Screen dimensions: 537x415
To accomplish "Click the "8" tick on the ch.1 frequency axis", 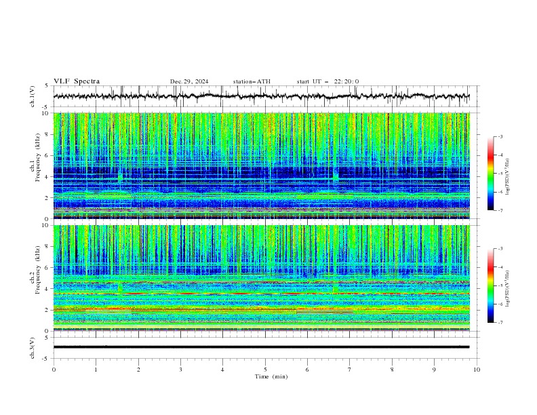I will [47, 134].
